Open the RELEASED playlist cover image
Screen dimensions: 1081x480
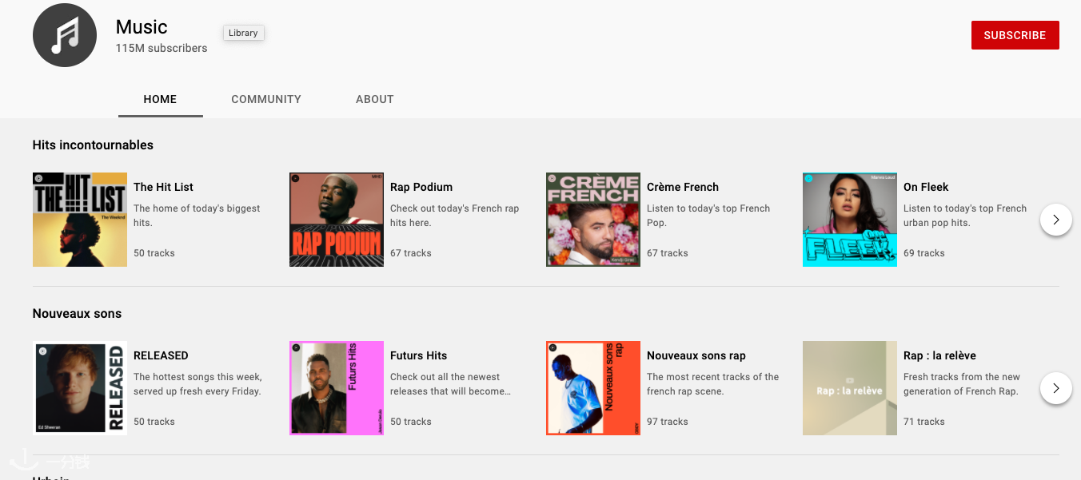[80, 388]
